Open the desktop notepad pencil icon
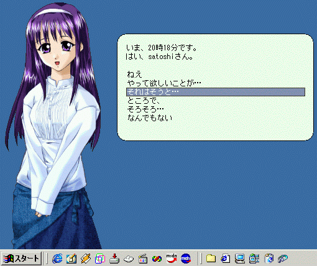This screenshot has height=266, width=317. coord(71,259)
